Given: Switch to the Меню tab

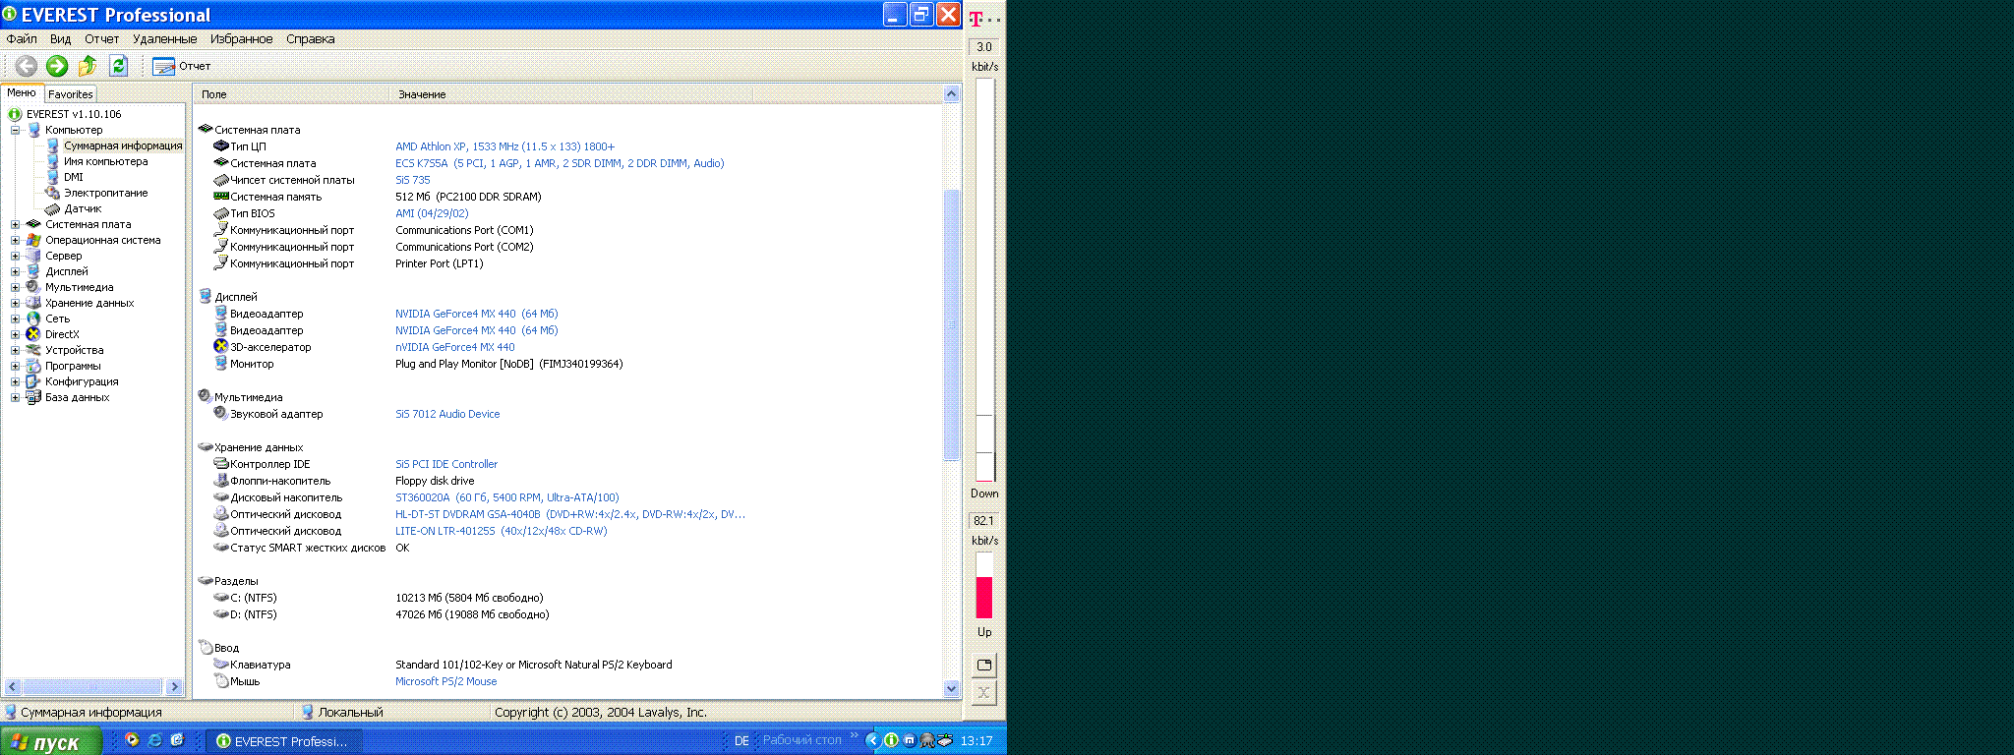Looking at the screenshot, I should coord(22,93).
